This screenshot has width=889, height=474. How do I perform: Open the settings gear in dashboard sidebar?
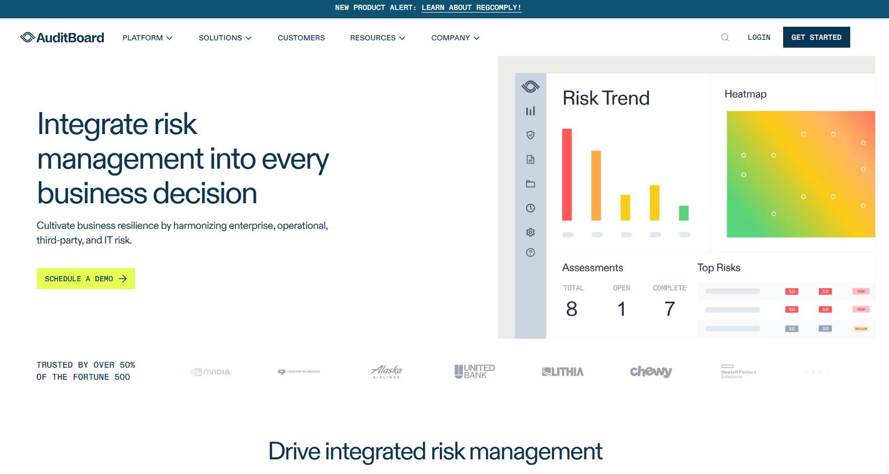tap(530, 232)
